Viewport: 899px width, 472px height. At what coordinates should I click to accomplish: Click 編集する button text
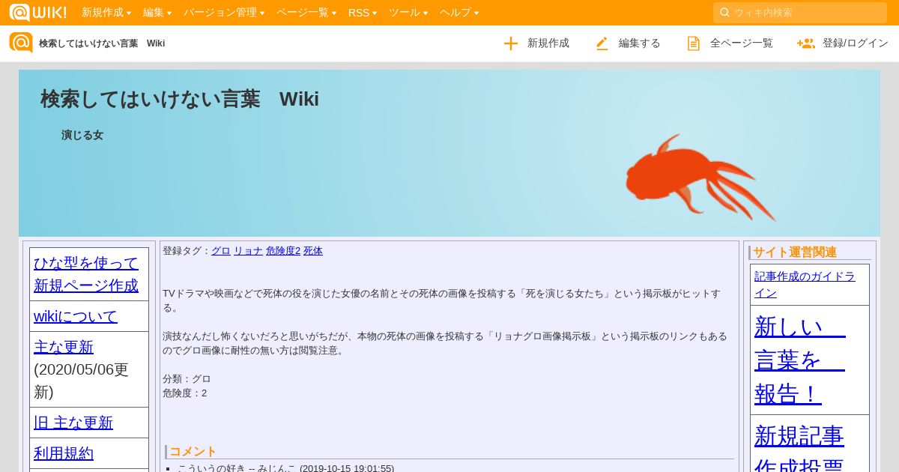[640, 43]
